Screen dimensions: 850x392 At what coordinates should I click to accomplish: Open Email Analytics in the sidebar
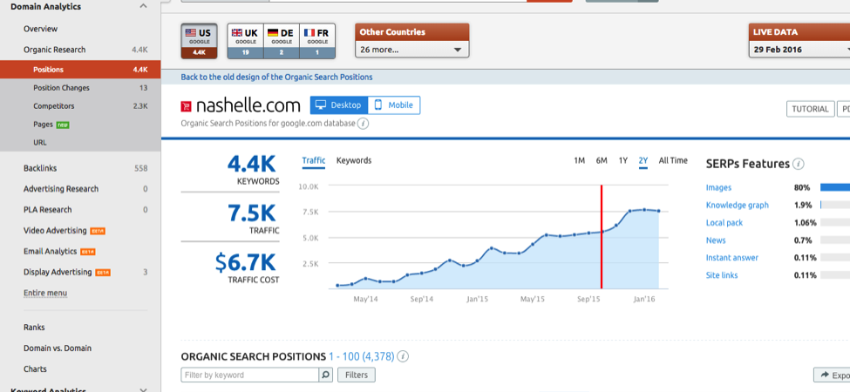[x=50, y=251]
